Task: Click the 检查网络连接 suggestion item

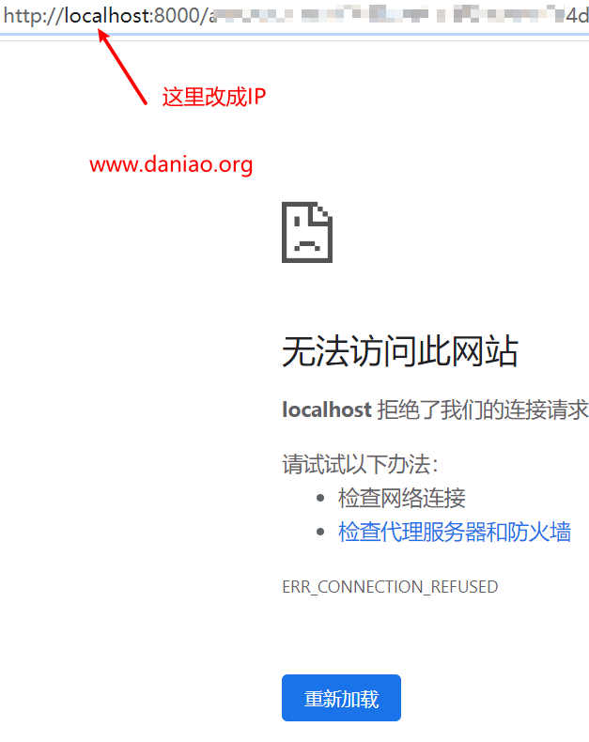Action: pyautogui.click(x=401, y=498)
